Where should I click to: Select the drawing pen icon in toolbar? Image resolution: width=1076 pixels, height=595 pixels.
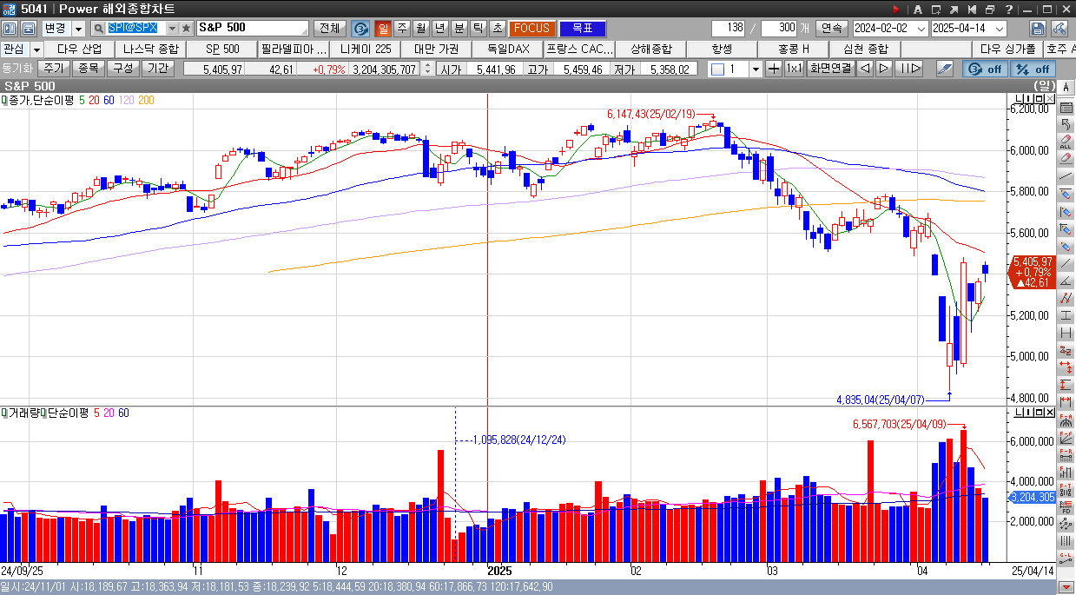click(944, 69)
